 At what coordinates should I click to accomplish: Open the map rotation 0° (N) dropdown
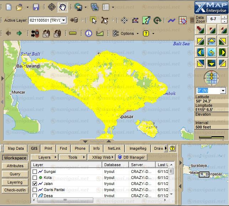[223, 90]
